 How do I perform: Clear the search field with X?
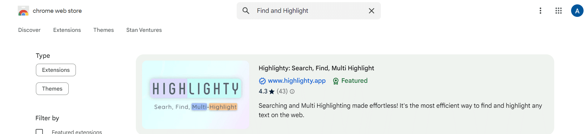tap(372, 11)
